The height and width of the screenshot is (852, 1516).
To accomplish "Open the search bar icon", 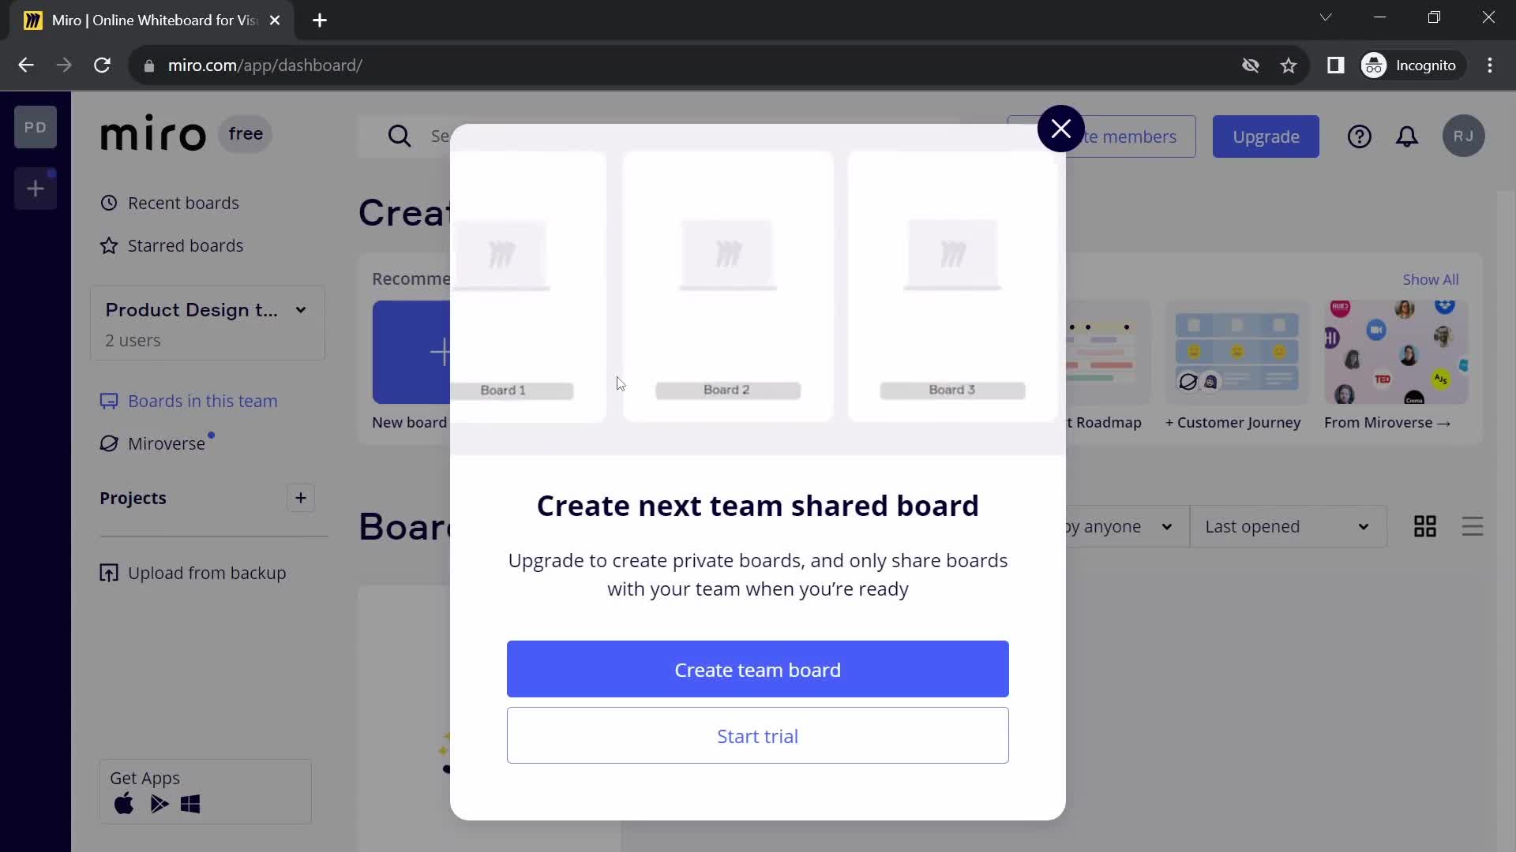I will pyautogui.click(x=399, y=135).
